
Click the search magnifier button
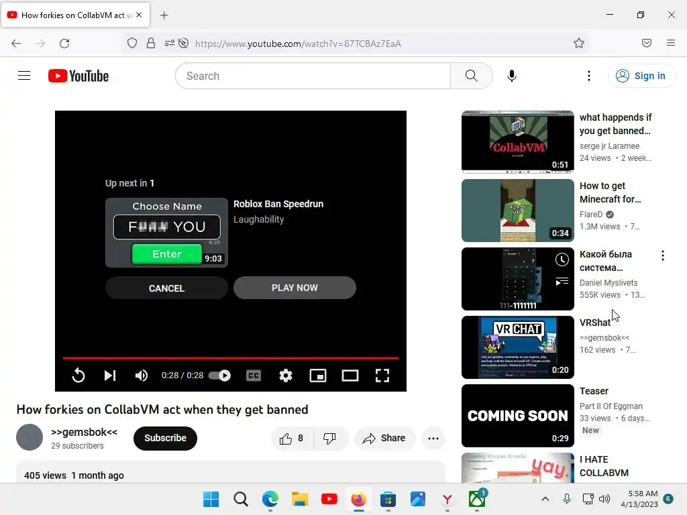pyautogui.click(x=472, y=76)
